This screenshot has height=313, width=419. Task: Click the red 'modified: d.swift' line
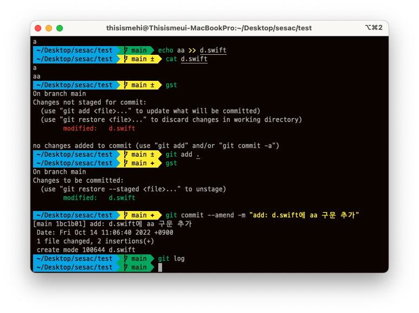(99, 129)
